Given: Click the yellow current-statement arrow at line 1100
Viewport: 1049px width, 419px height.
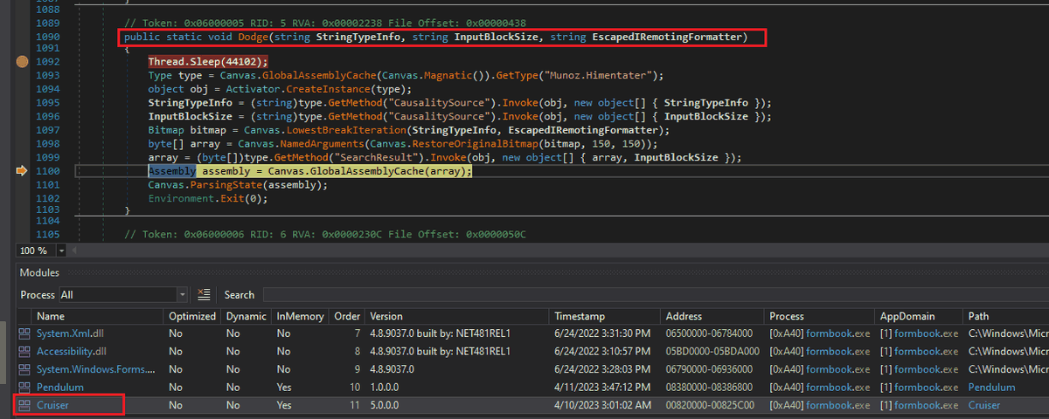Looking at the screenshot, I should click(22, 172).
